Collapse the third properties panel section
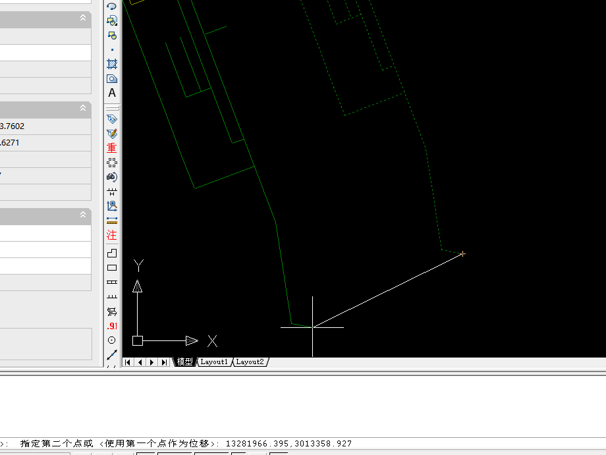Screen dimensions: 606x455 tap(83, 215)
